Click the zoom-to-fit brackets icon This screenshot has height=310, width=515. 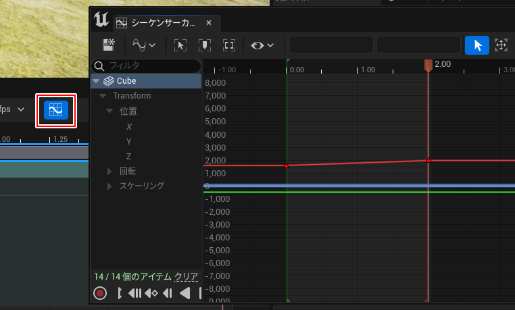coord(229,45)
